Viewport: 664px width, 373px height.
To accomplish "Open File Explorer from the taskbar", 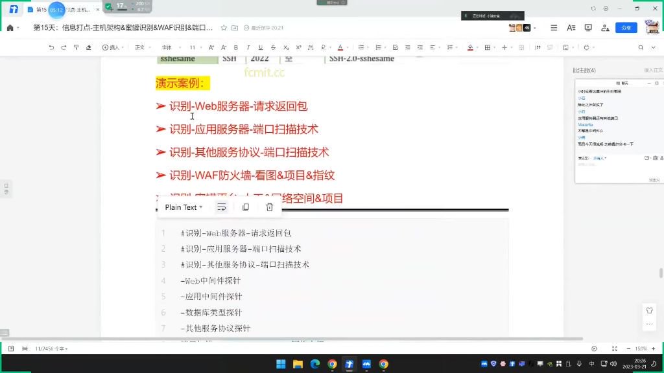I will click(298, 364).
